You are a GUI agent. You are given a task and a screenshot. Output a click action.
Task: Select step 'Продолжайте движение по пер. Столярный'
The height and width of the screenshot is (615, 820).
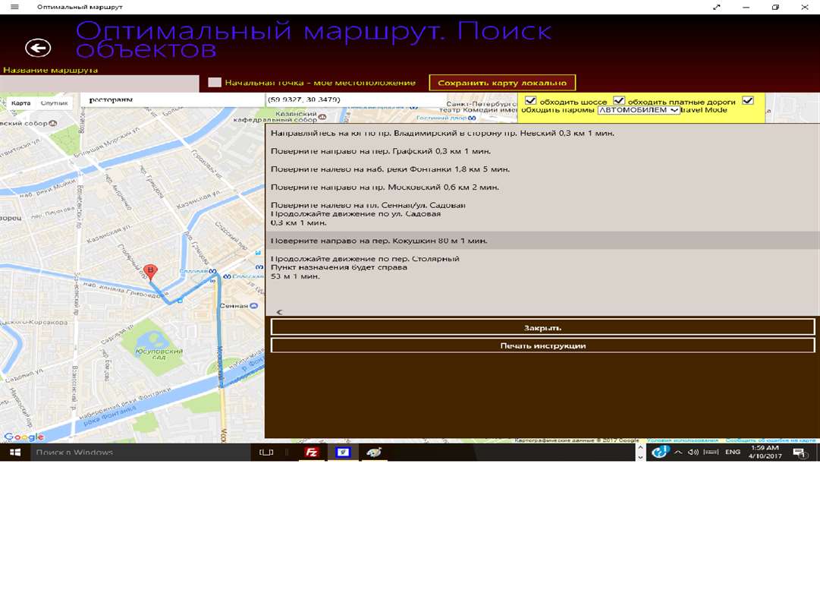[542, 267]
